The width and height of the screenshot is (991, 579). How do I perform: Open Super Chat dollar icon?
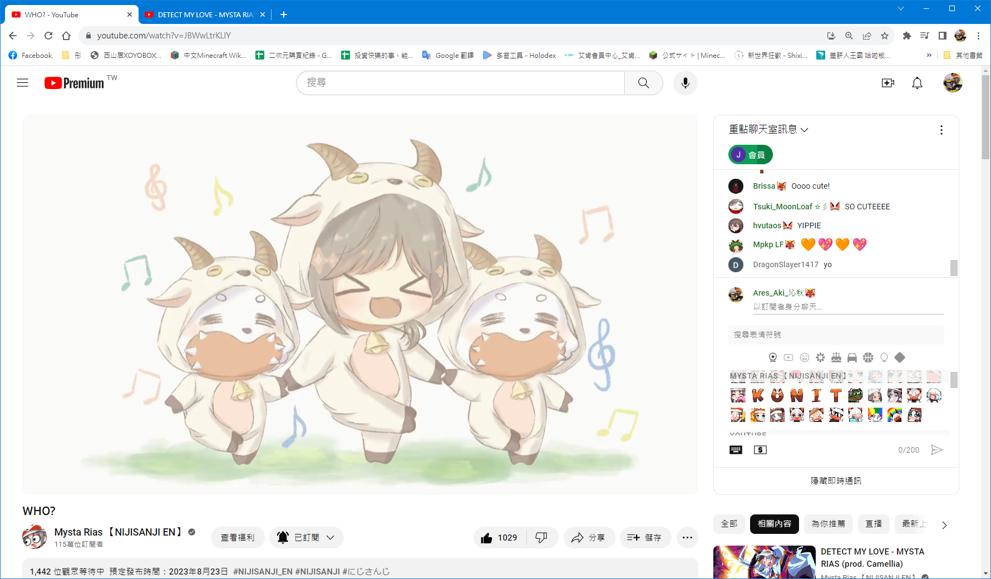[x=760, y=450]
